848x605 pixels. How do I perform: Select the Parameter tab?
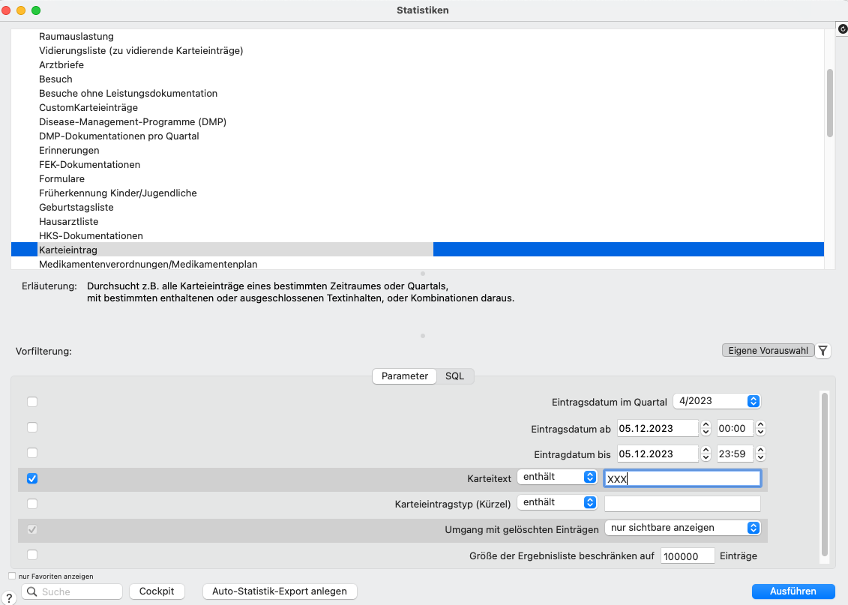405,376
